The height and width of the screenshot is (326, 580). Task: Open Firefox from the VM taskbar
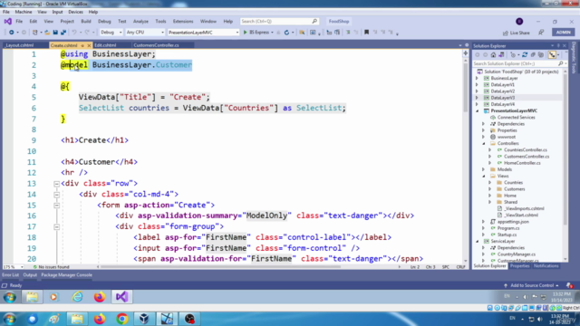[x=100, y=297]
